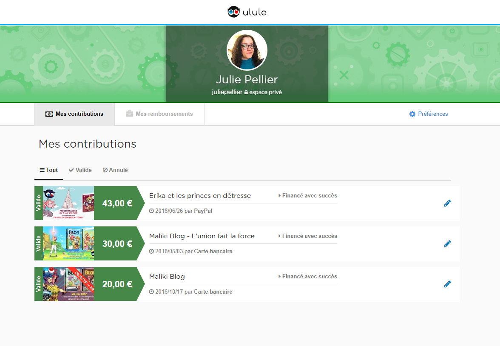Open Maliki Blog - L'union fait la force
500x346 pixels.
(202, 236)
